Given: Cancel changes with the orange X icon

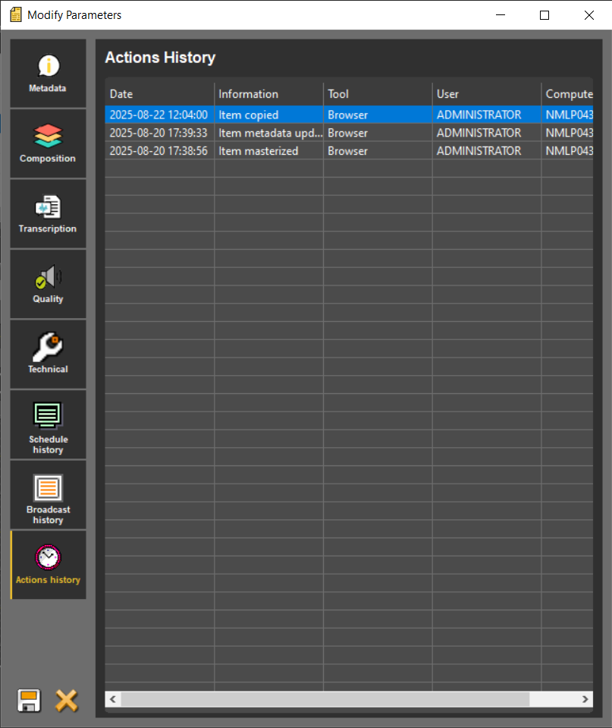Looking at the screenshot, I should [67, 700].
